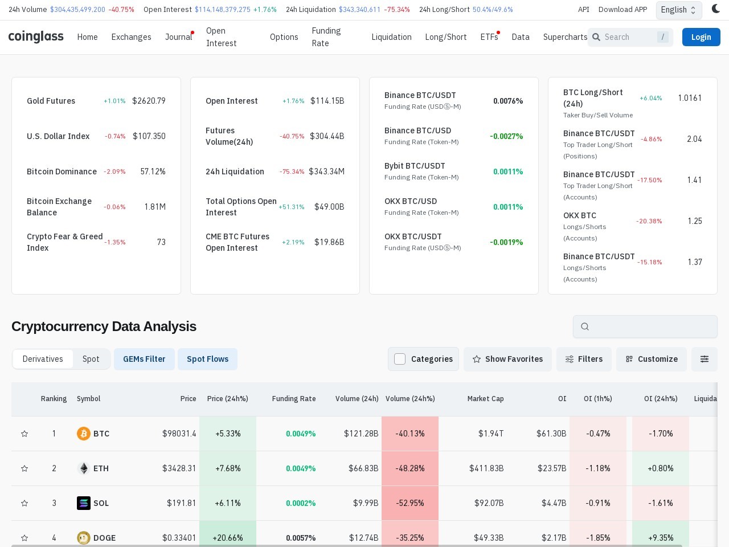729x547 pixels.
Task: Sort by OI (24h%) column header
Action: pos(661,399)
